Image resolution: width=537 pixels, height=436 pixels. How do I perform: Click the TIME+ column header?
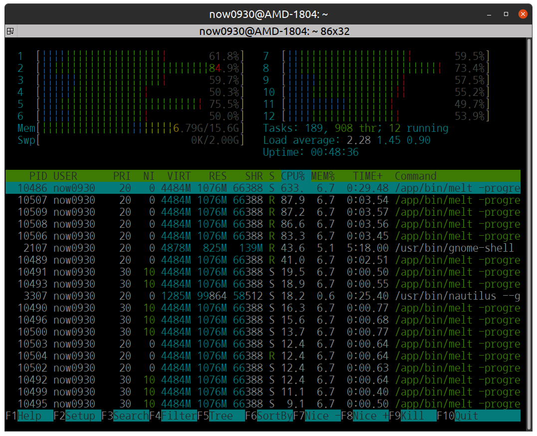coord(368,176)
